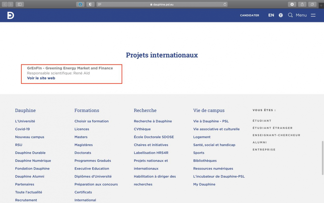This screenshot has width=324, height=203.
Task: Click the reload page icon
Action: pyautogui.click(x=225, y=4)
